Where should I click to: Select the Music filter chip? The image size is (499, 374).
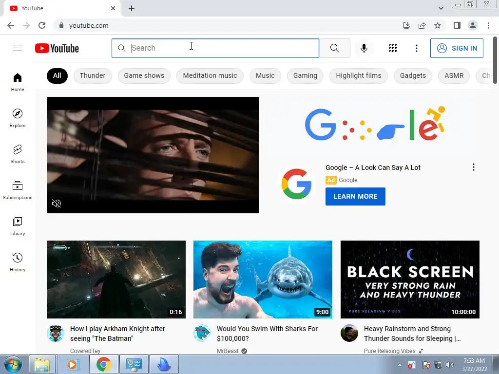(x=265, y=75)
